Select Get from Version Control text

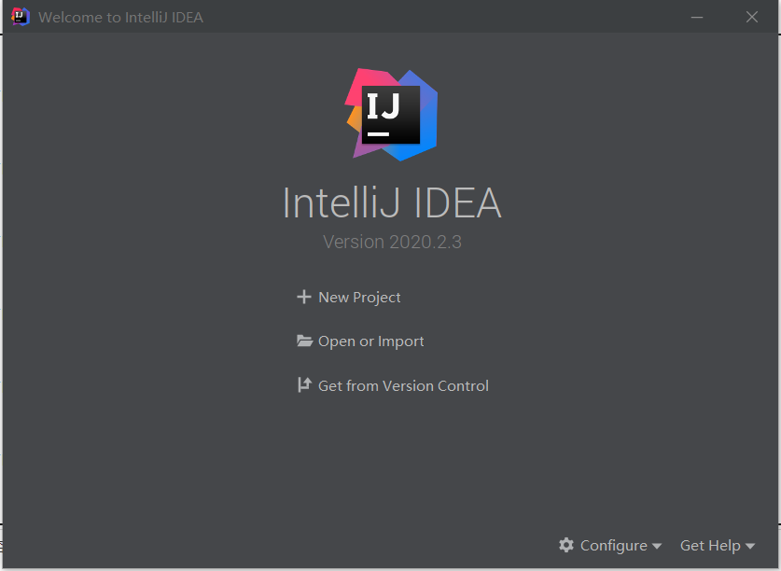(403, 386)
